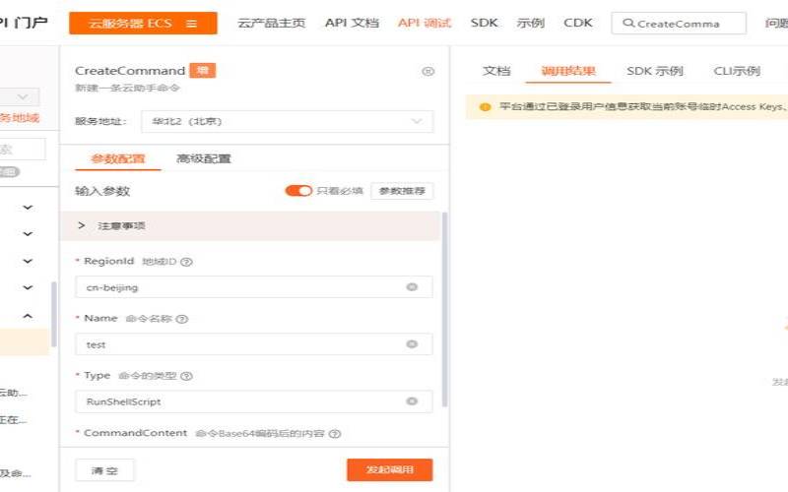Select API 调试 navigation item
The image size is (788, 492).
click(x=425, y=23)
